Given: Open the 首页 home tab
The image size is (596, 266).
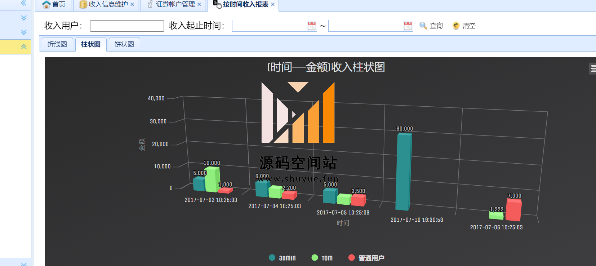Looking at the screenshot, I should (54, 5).
